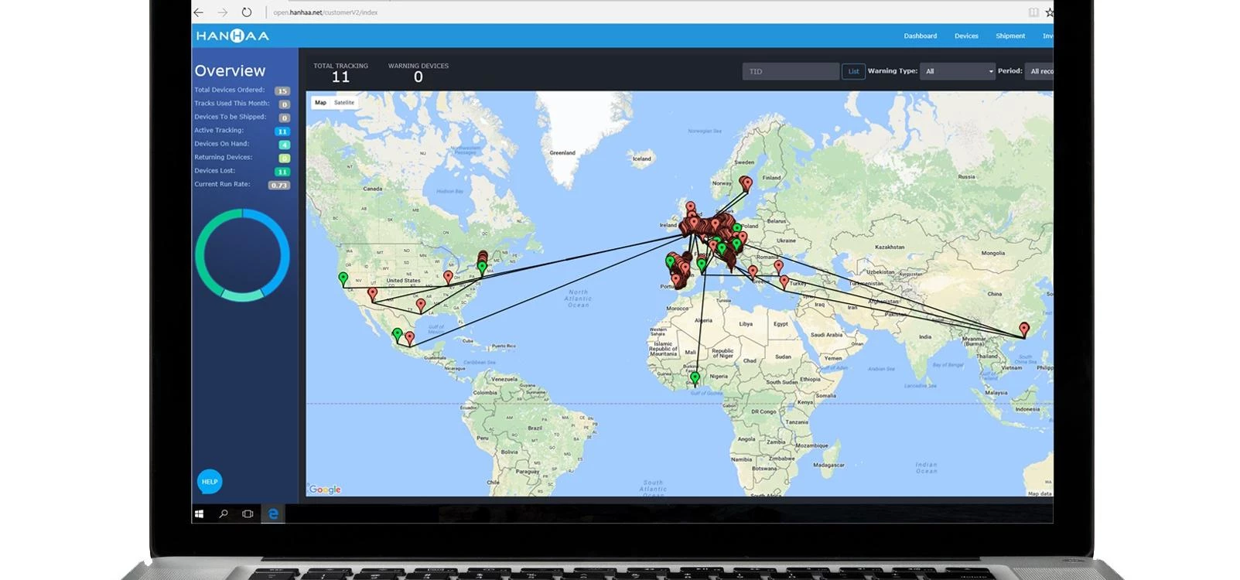Focus the TID search input field
The height and width of the screenshot is (580, 1240).
[790, 71]
